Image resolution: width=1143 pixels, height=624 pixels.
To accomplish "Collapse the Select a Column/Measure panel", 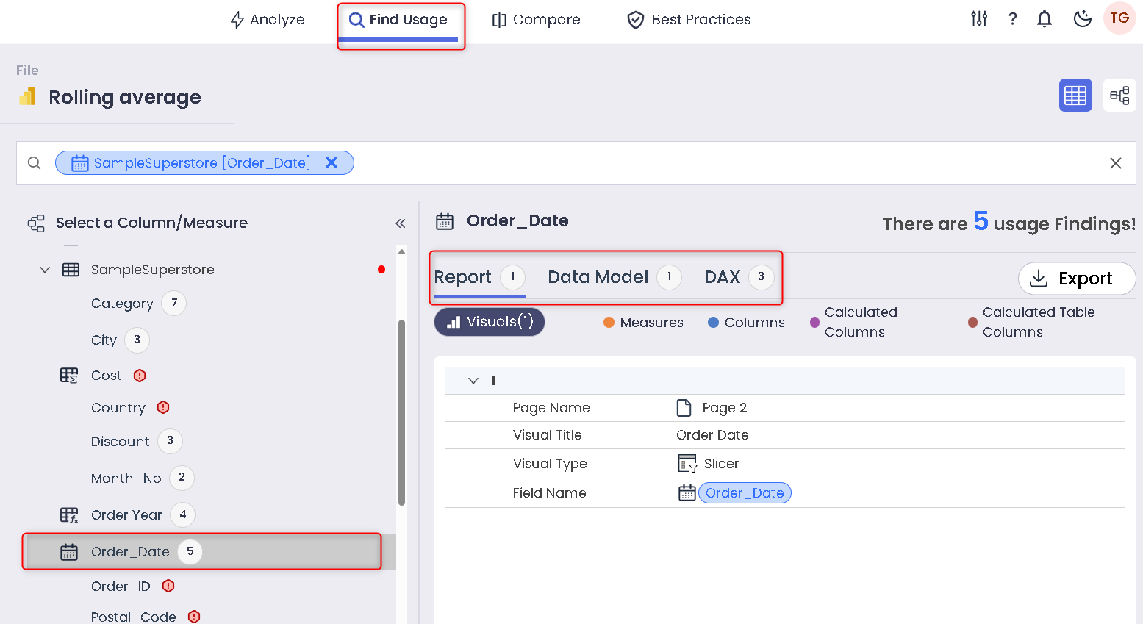I will click(400, 223).
